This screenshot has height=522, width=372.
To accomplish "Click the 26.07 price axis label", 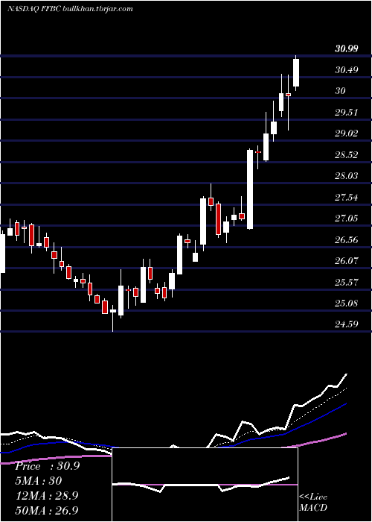I will 347,261.
